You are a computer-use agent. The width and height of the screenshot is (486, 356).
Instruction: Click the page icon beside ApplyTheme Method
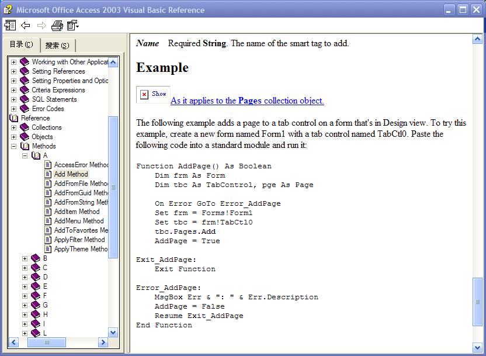point(48,248)
